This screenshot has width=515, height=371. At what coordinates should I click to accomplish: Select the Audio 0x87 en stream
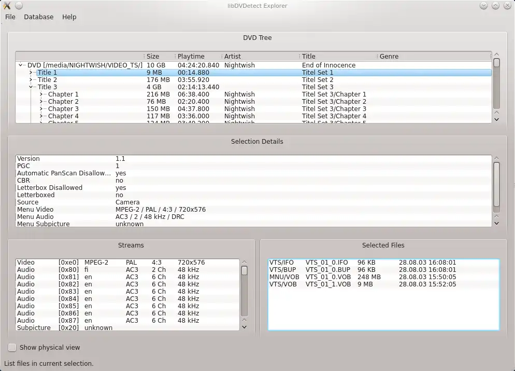(127, 320)
